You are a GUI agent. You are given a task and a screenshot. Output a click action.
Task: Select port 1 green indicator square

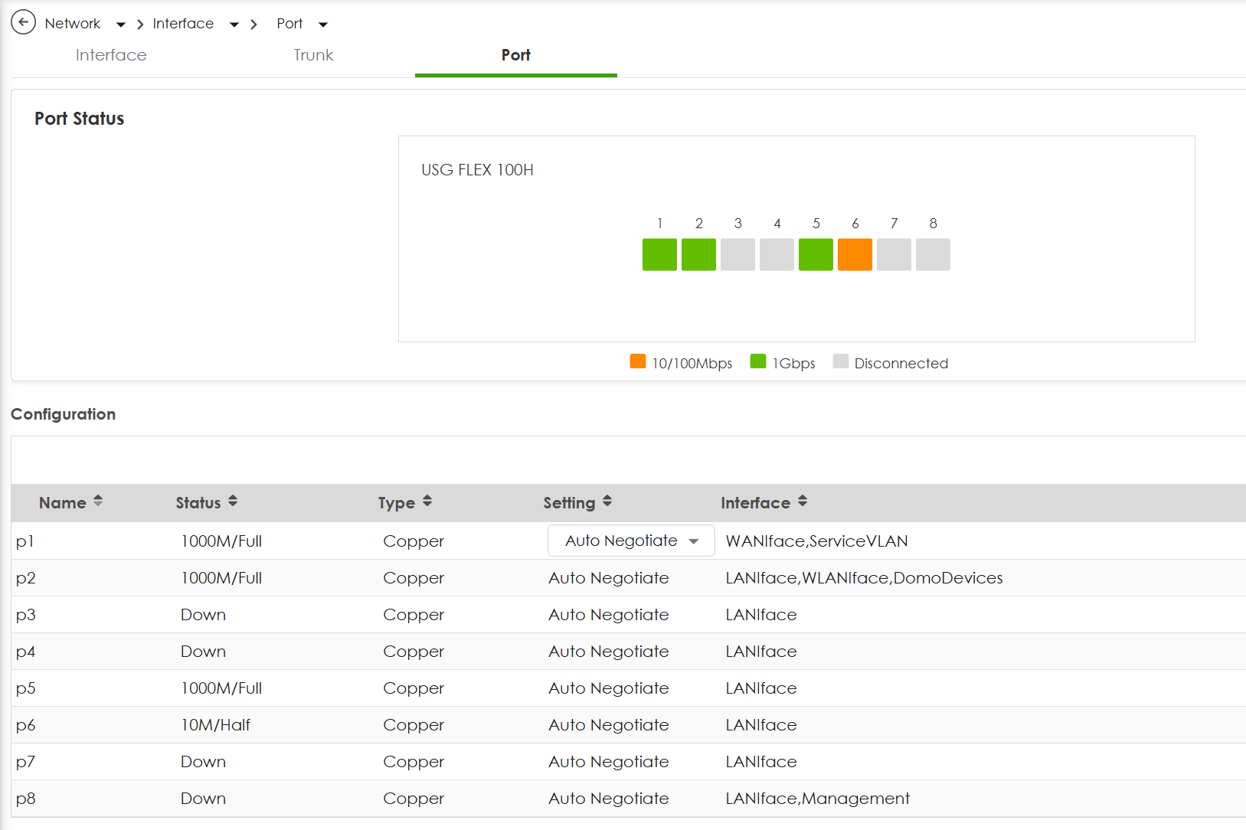pyautogui.click(x=659, y=254)
